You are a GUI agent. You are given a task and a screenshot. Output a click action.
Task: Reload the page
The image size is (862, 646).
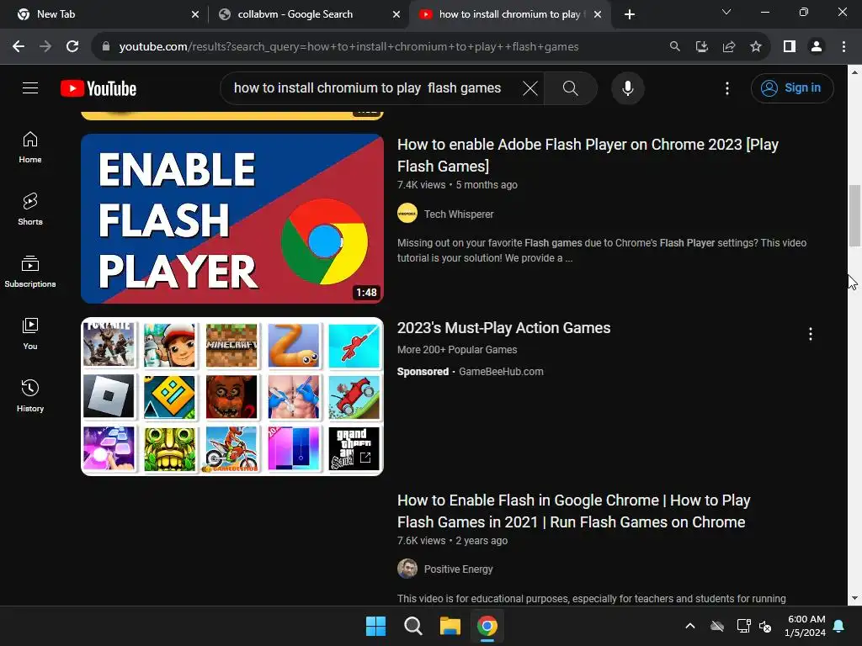(72, 47)
